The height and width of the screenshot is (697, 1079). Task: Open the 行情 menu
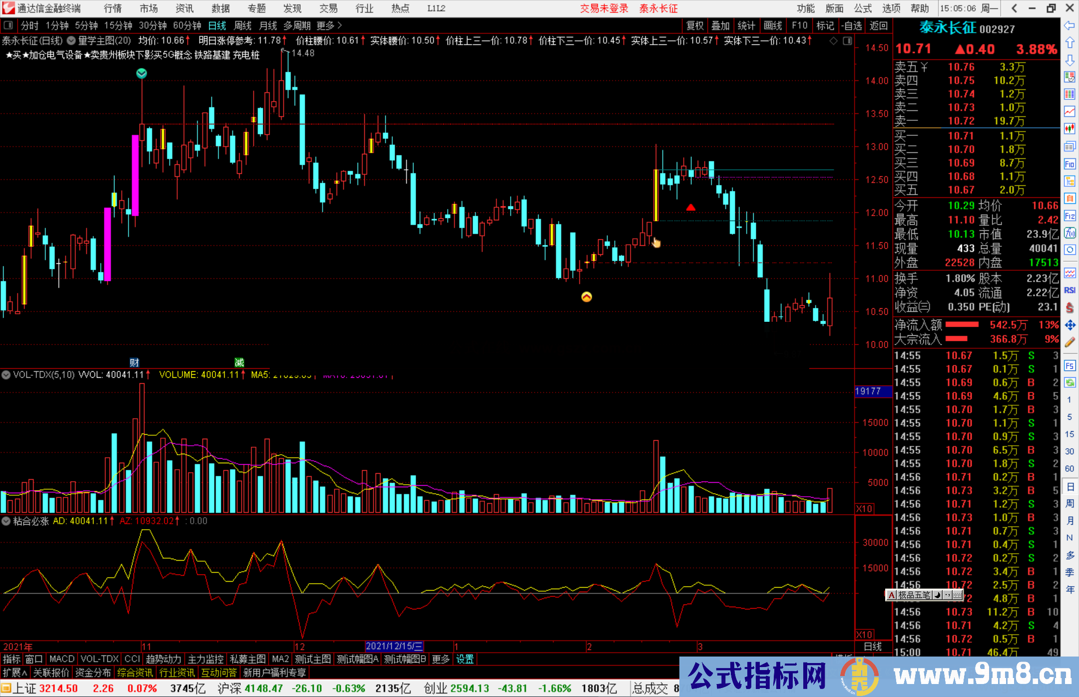[113, 8]
